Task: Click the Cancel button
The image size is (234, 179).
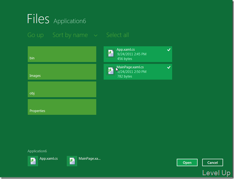Action: point(213,162)
